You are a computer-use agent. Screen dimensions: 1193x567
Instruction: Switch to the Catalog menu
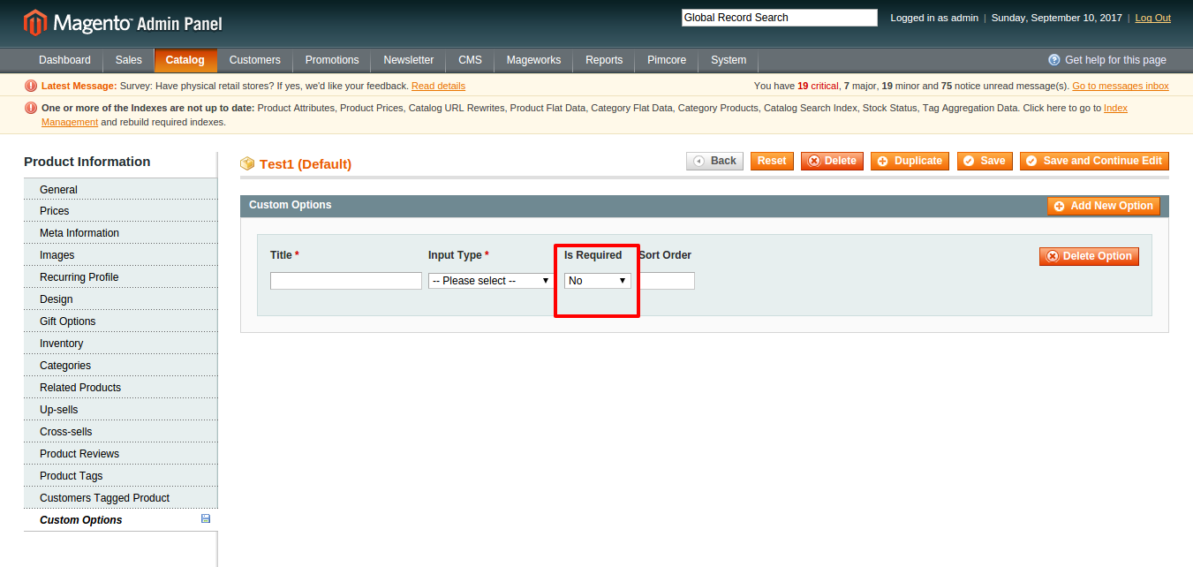[x=185, y=60]
